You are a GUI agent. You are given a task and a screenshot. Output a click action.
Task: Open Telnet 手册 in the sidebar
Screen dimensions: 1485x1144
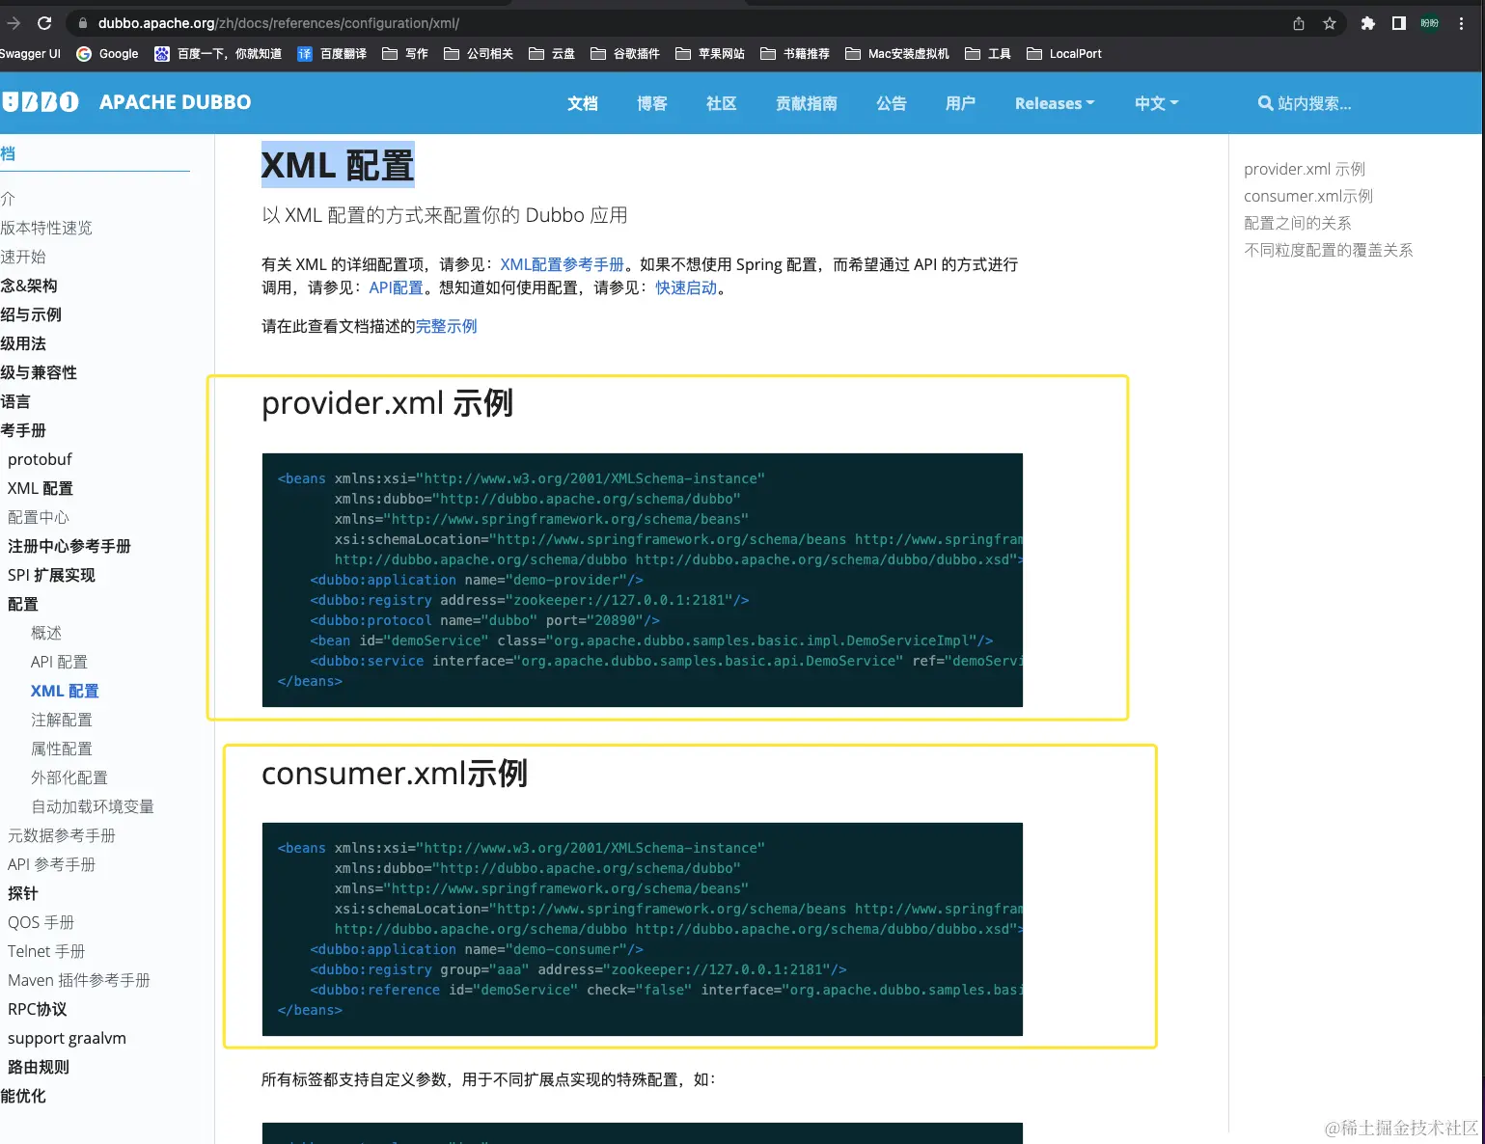pyautogui.click(x=46, y=951)
